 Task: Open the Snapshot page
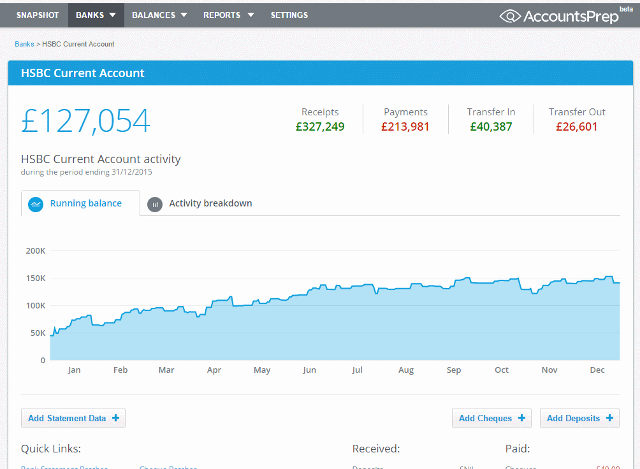click(x=38, y=15)
